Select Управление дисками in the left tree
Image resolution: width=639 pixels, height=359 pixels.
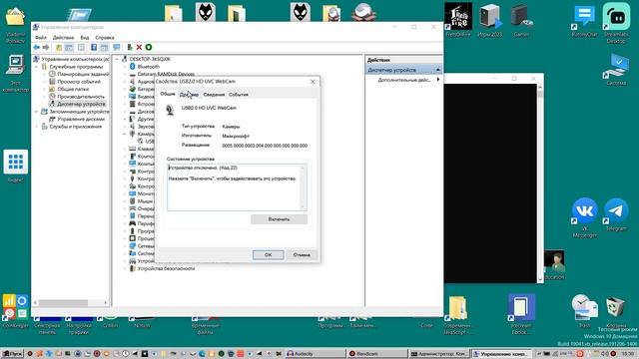(x=81, y=119)
